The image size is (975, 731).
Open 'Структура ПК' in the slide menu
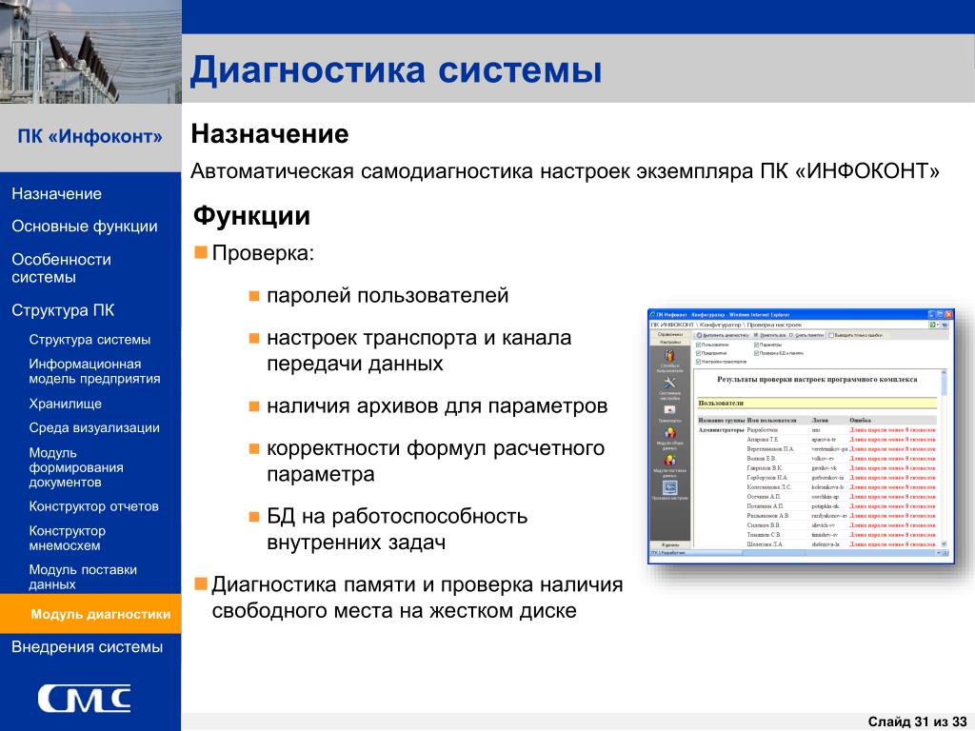(63, 310)
